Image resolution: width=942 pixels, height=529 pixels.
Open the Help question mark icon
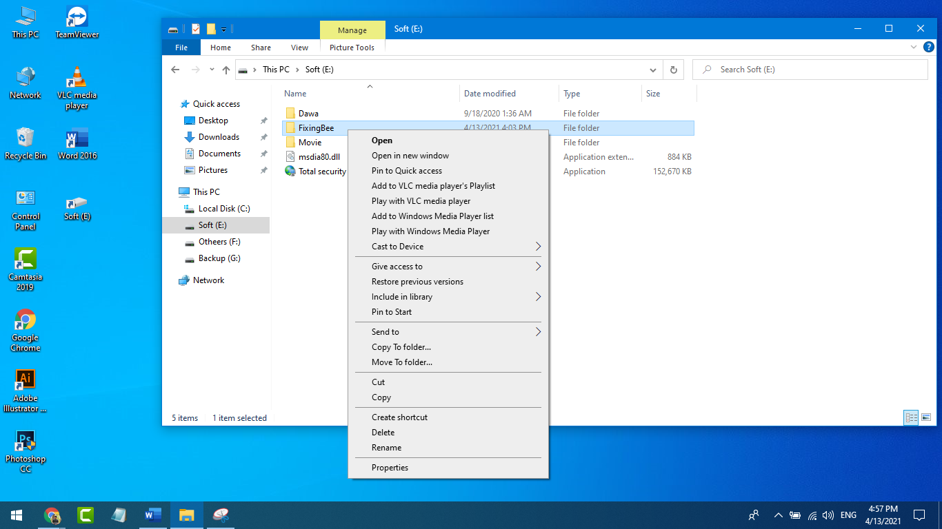coord(928,48)
